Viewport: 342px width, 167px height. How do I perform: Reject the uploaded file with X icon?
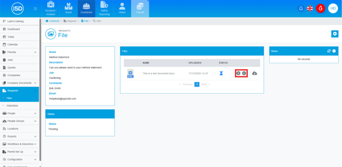[x=238, y=73]
